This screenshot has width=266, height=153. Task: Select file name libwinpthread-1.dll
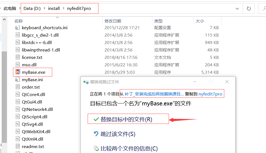pos(41,50)
